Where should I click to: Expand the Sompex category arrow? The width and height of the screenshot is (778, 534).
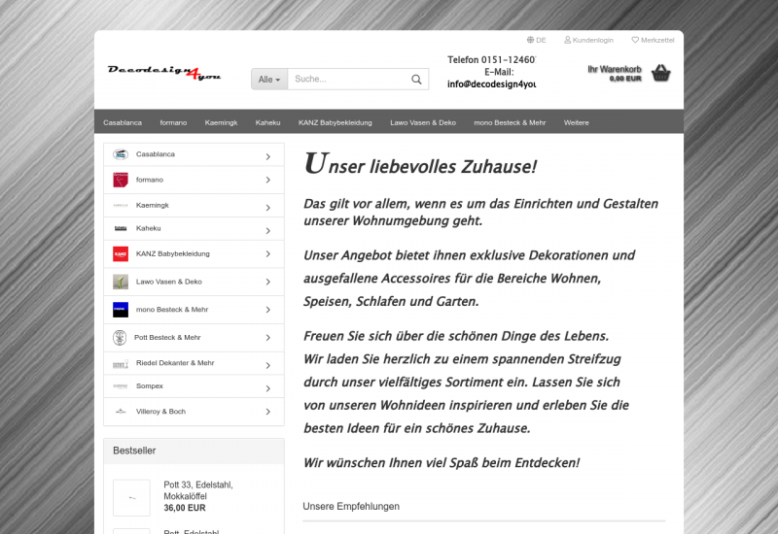pyautogui.click(x=267, y=386)
